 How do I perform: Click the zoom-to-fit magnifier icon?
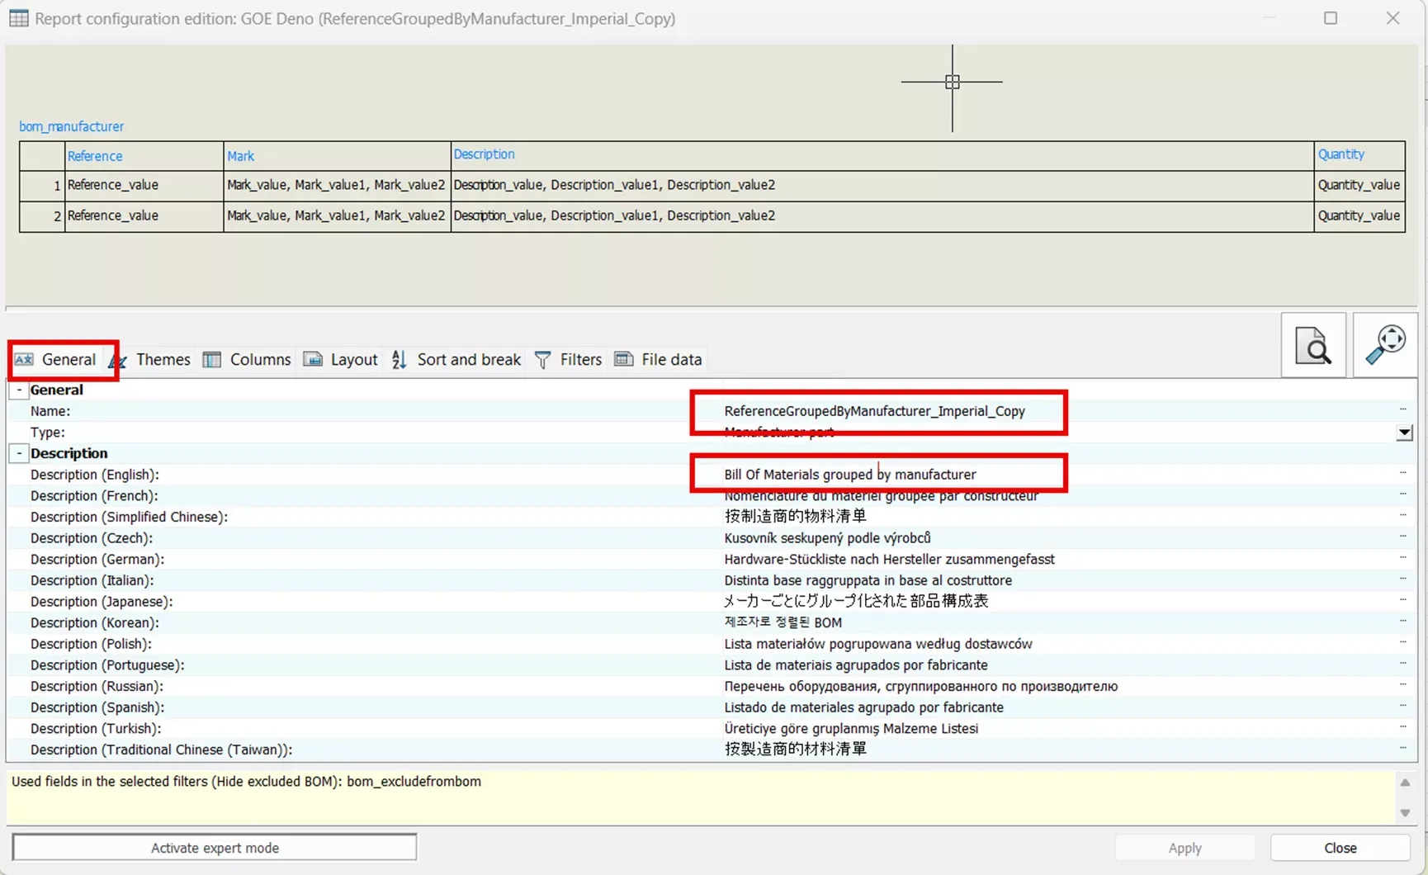(x=1385, y=345)
